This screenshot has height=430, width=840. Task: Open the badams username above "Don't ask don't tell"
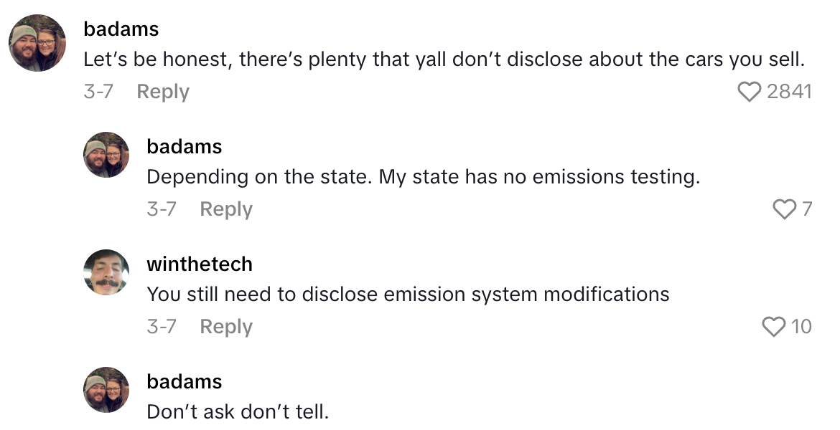[185, 382]
